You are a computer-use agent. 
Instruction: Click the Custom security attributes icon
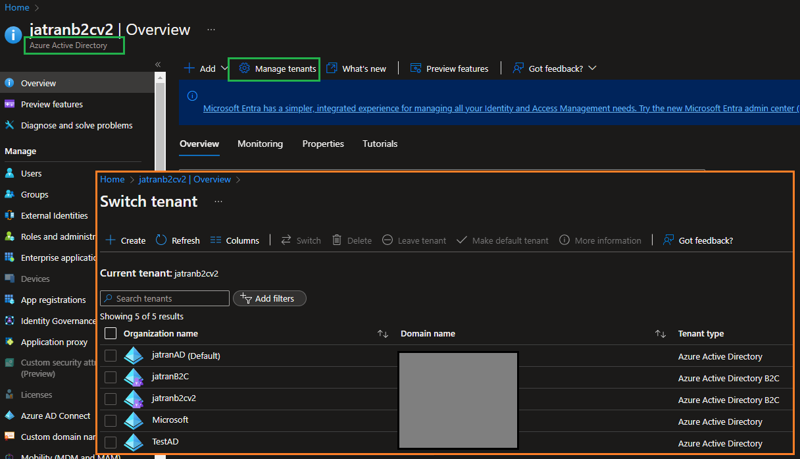(9, 363)
